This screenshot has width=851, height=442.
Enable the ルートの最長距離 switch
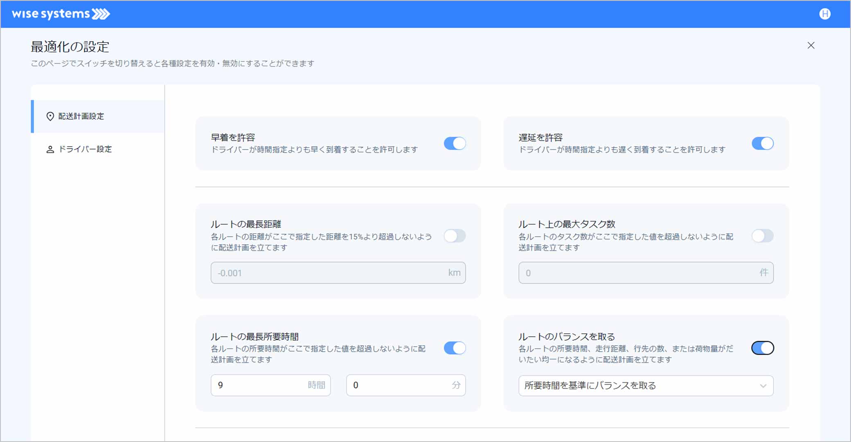coord(455,236)
